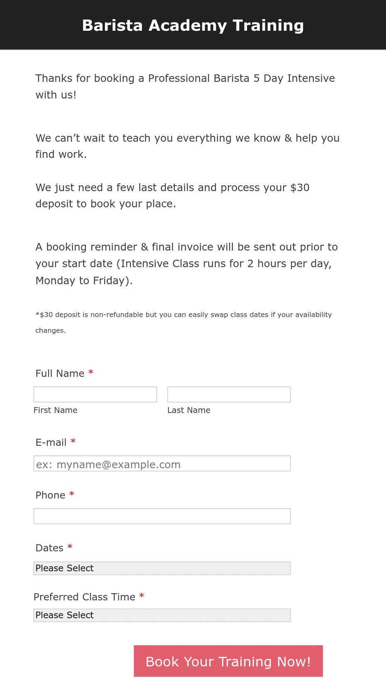
Task: Click the Phone number input box
Action: tap(162, 516)
